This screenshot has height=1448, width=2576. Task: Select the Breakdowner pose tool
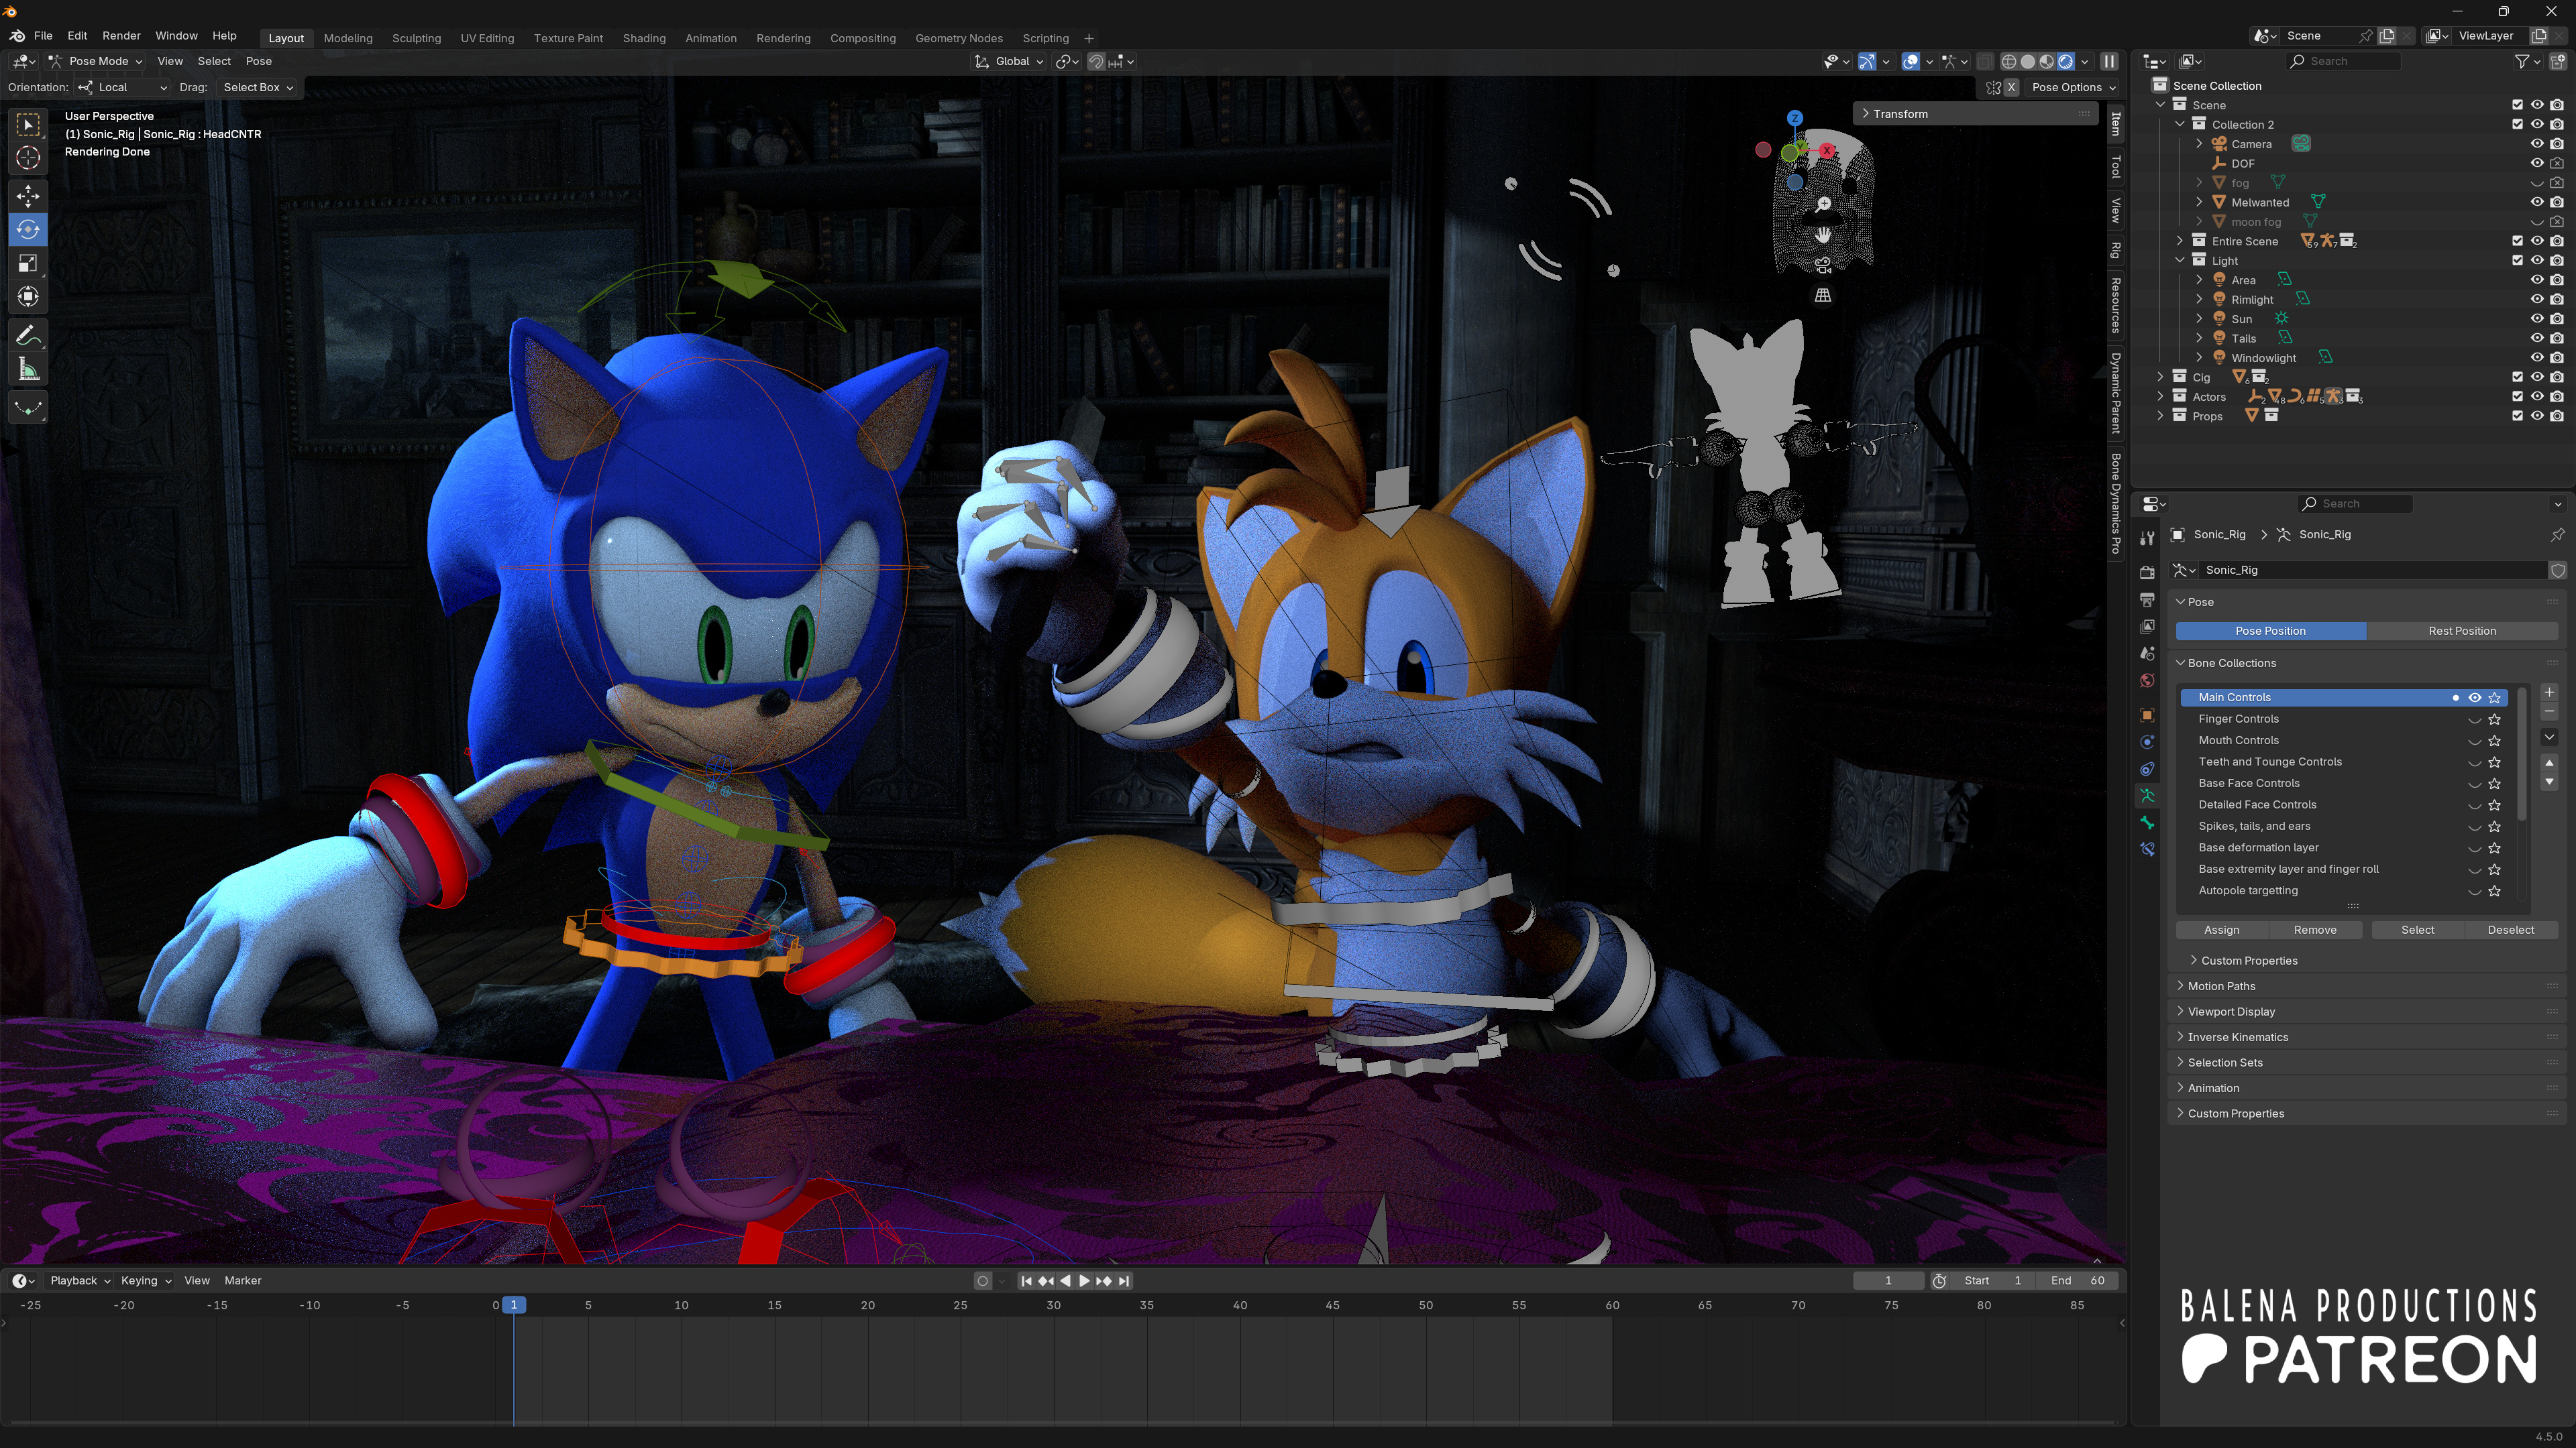28,408
